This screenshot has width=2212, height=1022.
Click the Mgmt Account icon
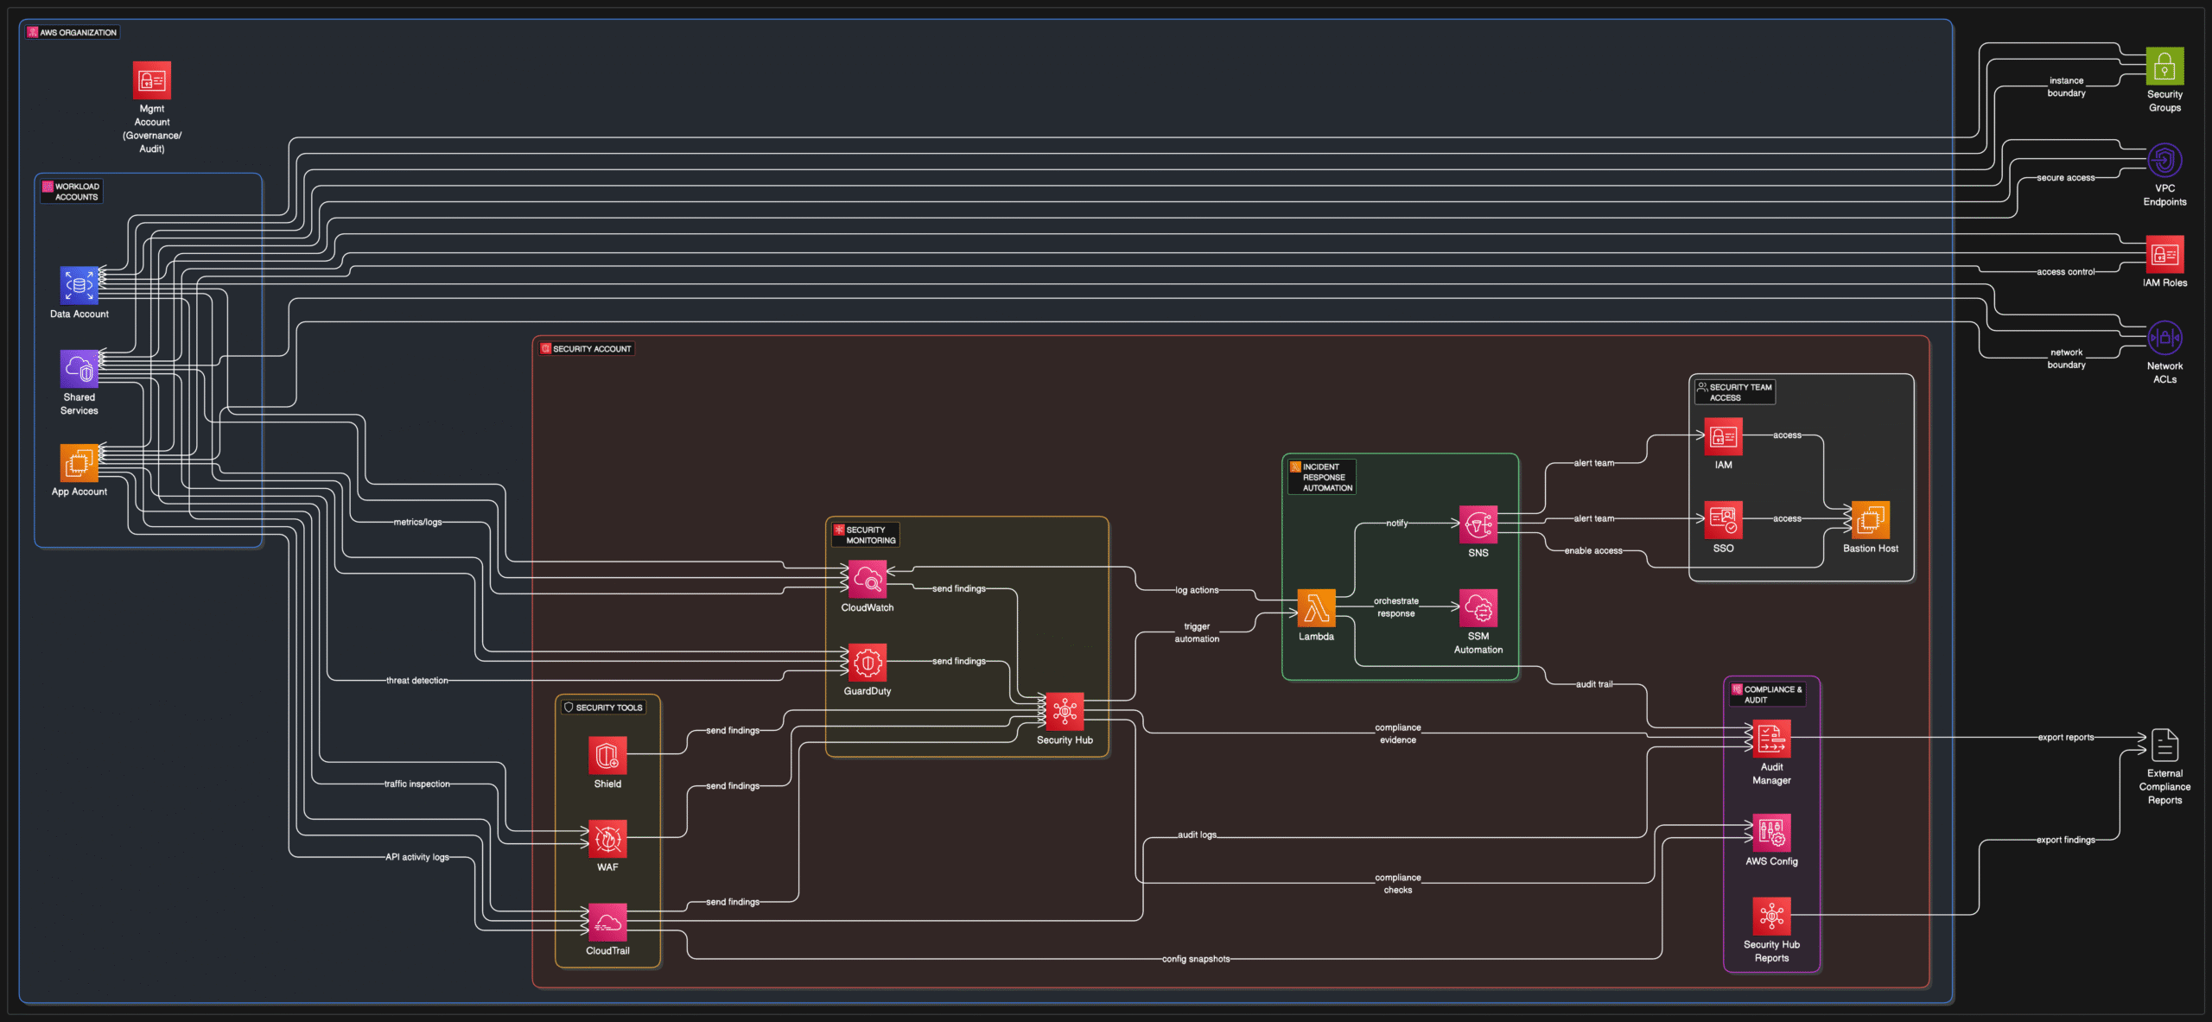pos(151,80)
